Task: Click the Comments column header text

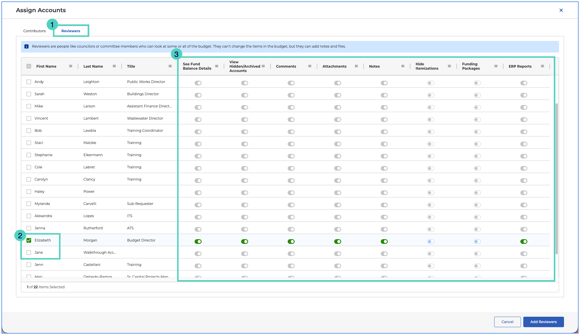Action: tap(286, 66)
